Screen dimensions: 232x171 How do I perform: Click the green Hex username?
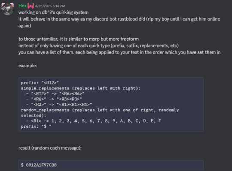pos(22,6)
